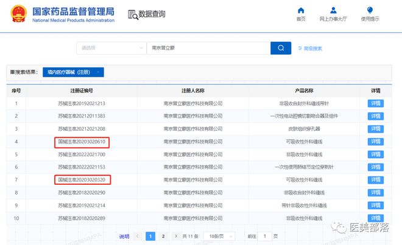The width and height of the screenshot is (402, 245).
Task: Open the 说明 link near pagination
Action: click(124, 236)
